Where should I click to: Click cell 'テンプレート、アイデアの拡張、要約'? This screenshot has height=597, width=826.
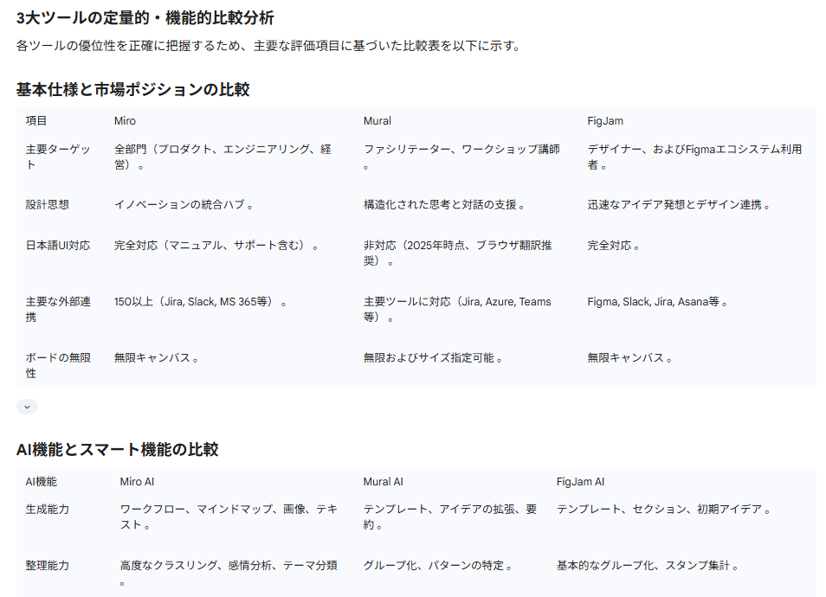coord(450,517)
